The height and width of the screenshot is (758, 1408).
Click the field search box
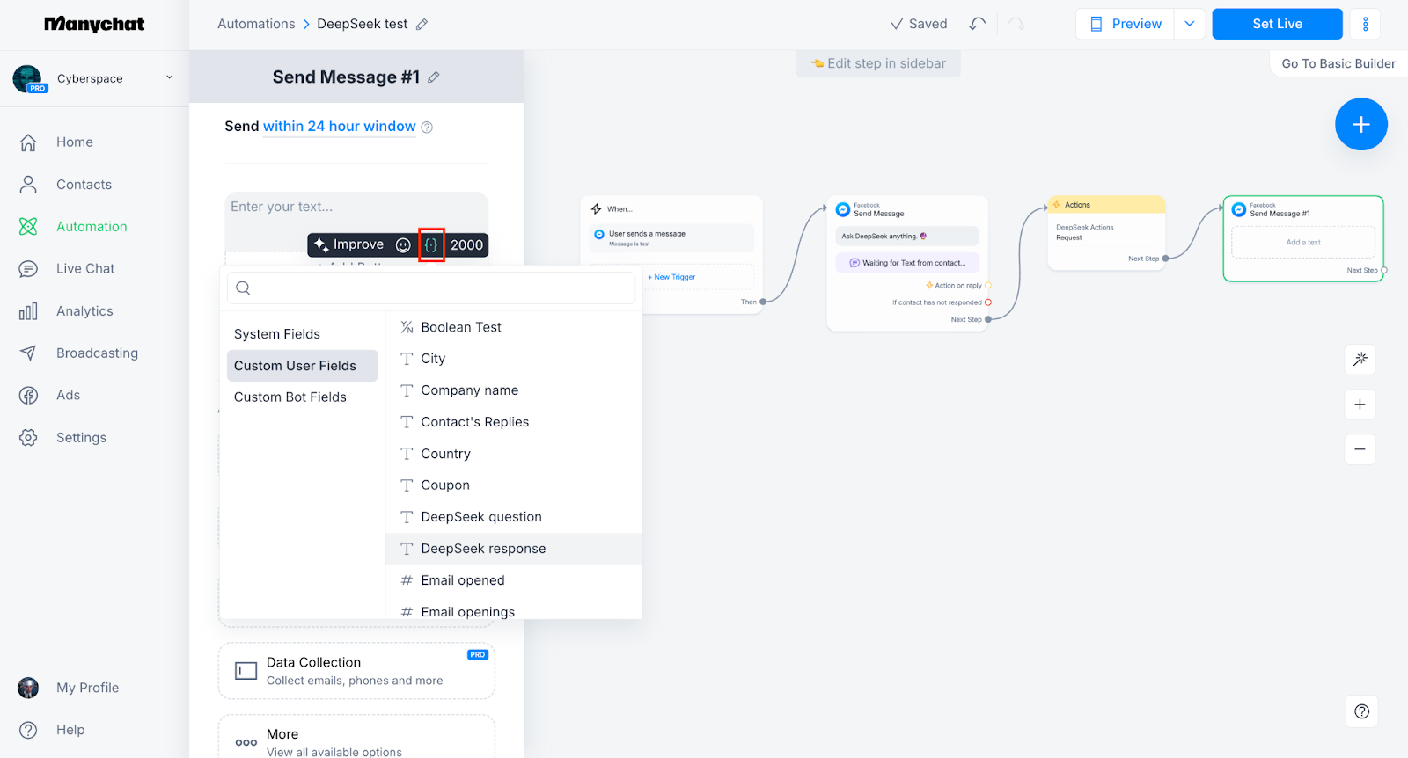point(431,288)
